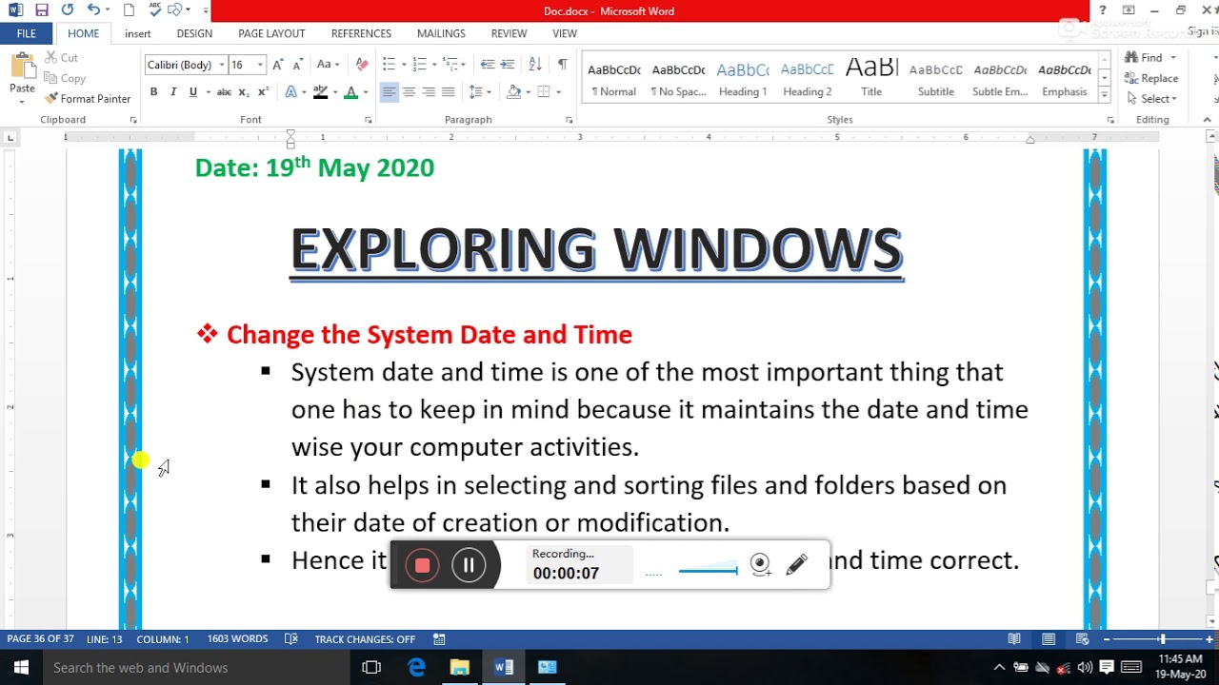This screenshot has height=685, width=1219.
Task: Open the Font dialog launcher
Action: point(369,120)
